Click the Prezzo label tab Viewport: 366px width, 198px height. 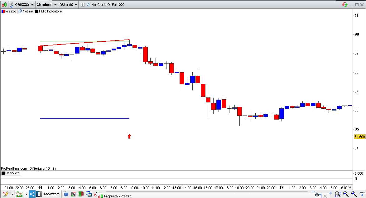point(9,11)
